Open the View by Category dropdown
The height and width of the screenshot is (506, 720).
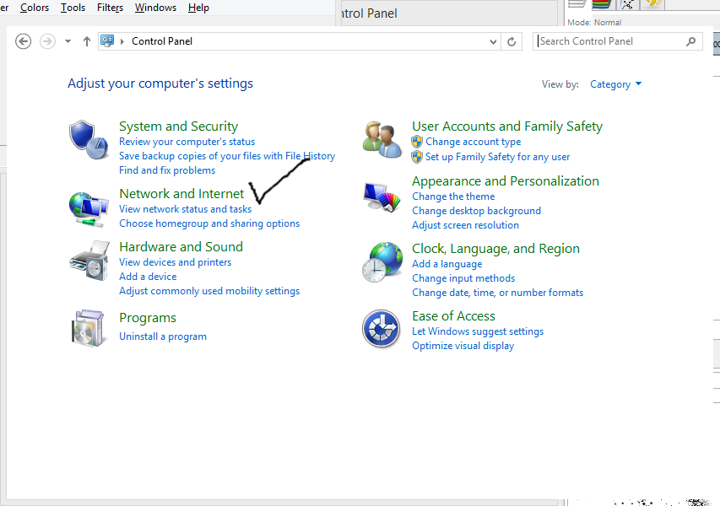coord(615,84)
